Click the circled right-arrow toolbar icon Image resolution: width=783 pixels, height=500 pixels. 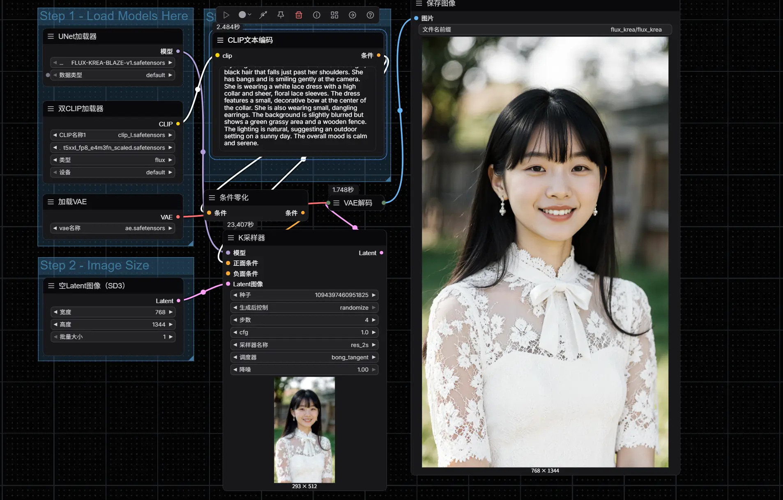point(352,15)
